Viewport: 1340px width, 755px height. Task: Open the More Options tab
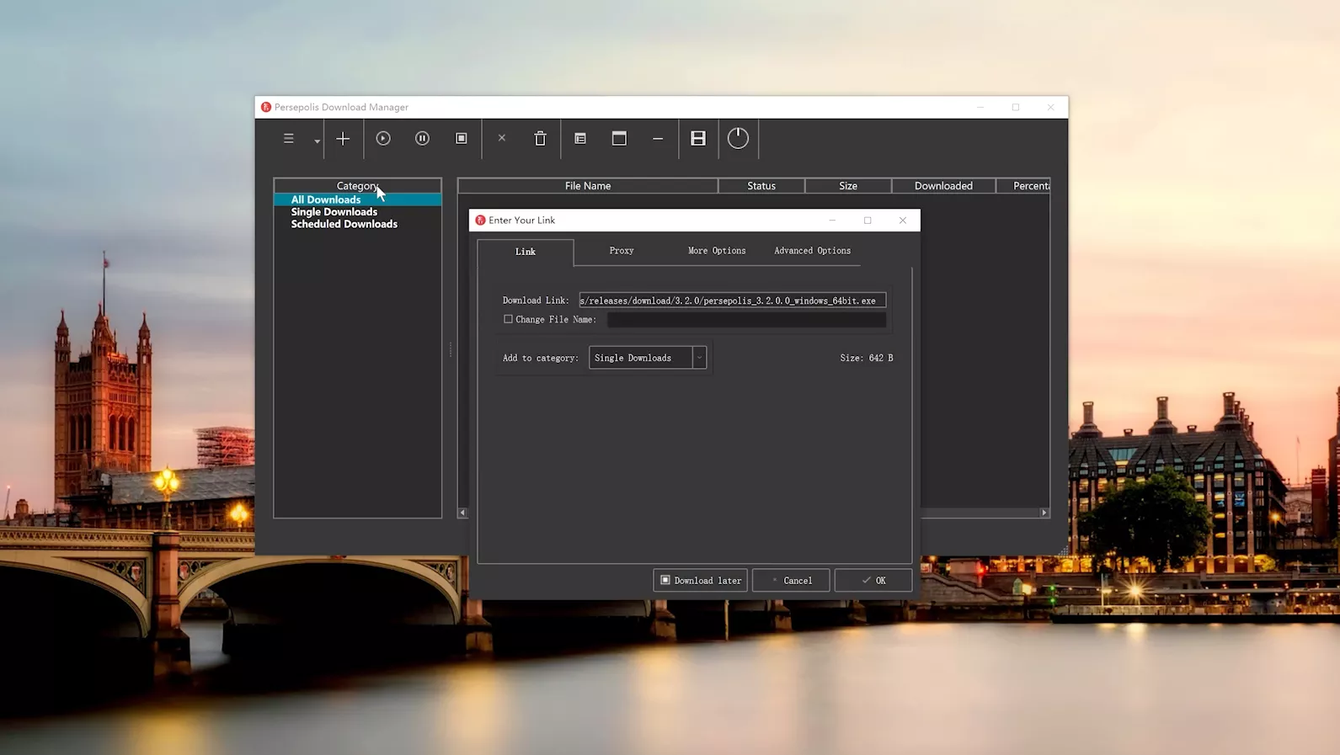[x=716, y=251]
